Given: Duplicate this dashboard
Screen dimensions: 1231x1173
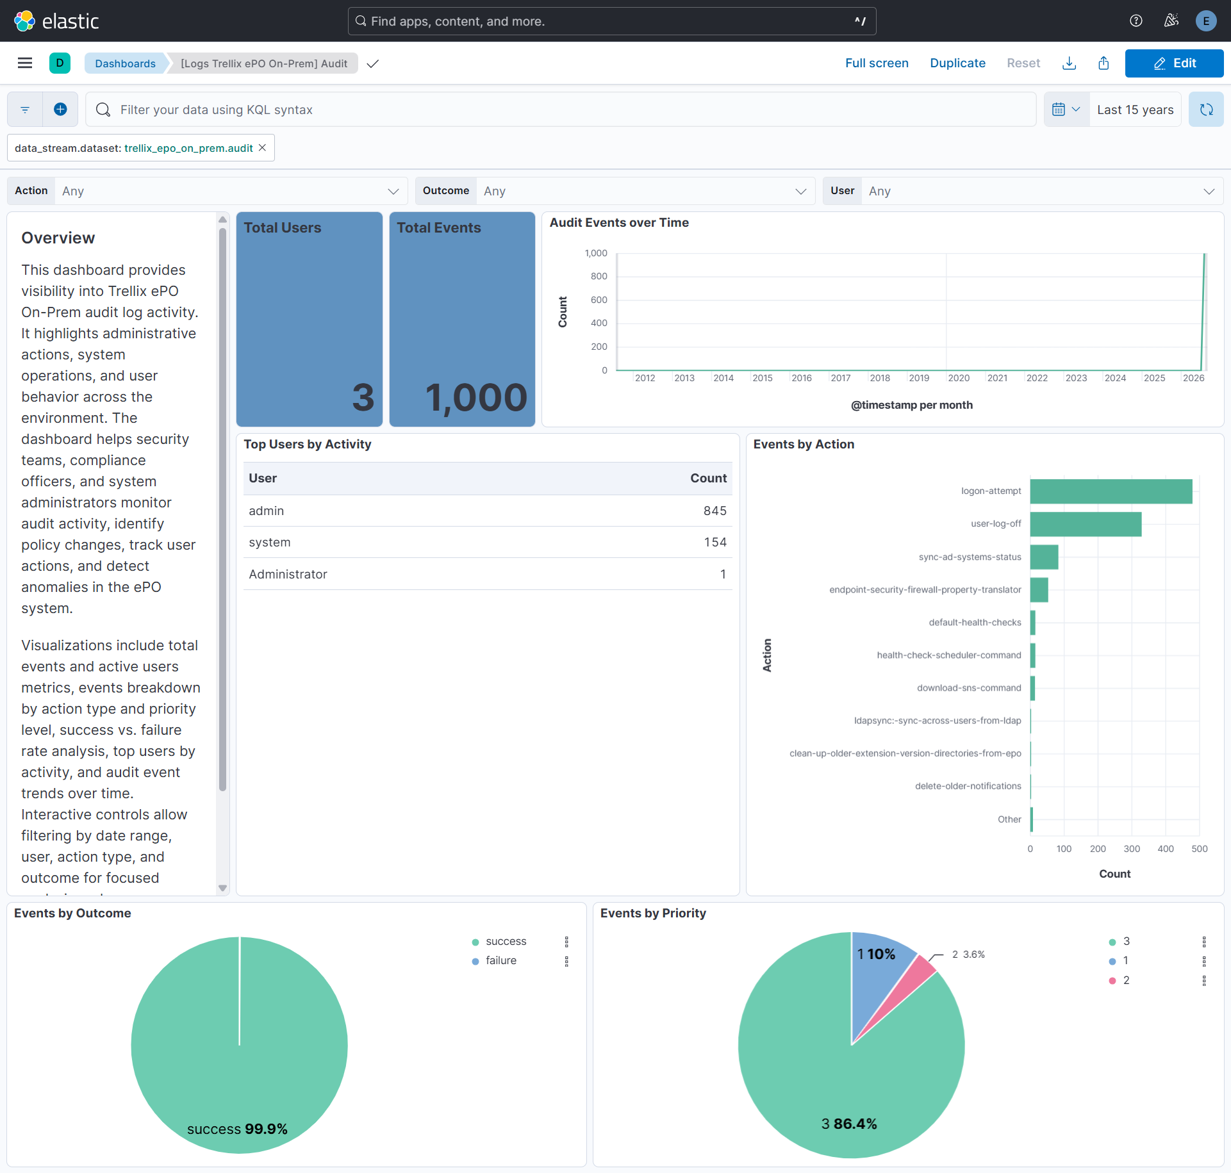Looking at the screenshot, I should 957,63.
